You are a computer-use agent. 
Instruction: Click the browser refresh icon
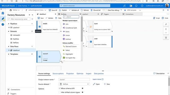tap(12, 1)
